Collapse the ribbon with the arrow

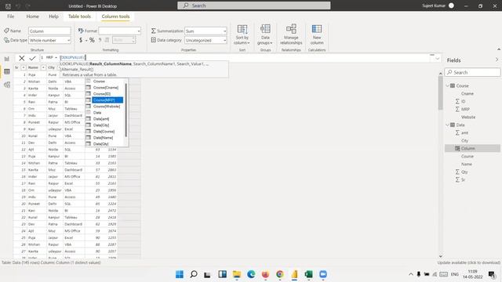pyautogui.click(x=498, y=49)
